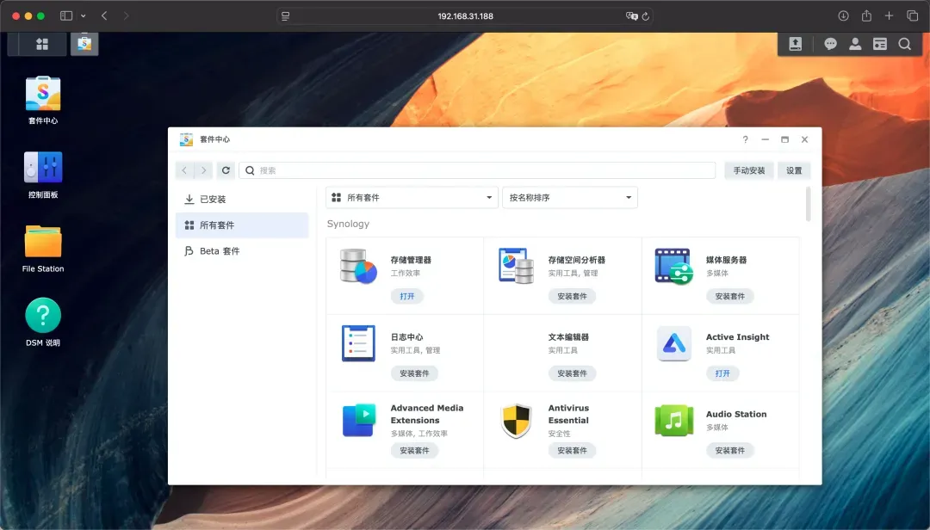Click the 媒体服务器 package icon

pyautogui.click(x=673, y=266)
